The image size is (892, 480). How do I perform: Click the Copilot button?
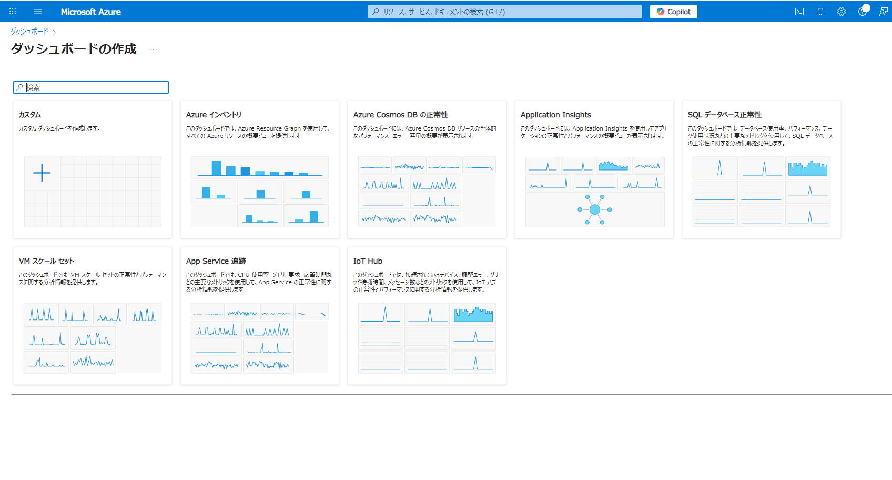coord(674,12)
